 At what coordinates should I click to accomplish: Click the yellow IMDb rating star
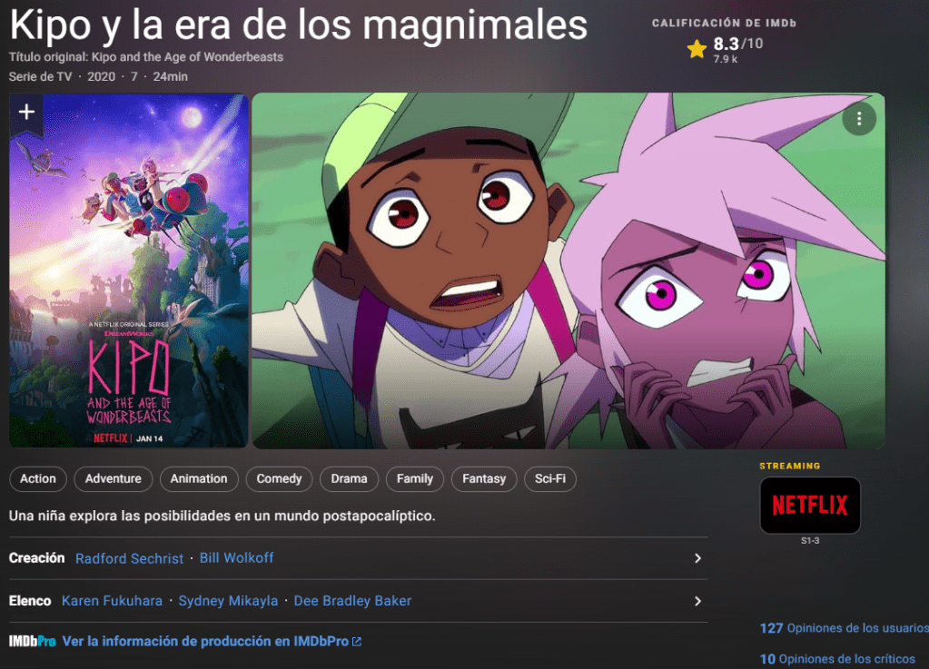pos(697,49)
